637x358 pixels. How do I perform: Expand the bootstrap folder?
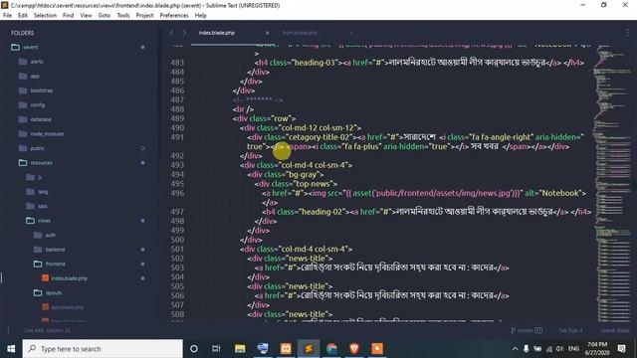[x=42, y=90]
